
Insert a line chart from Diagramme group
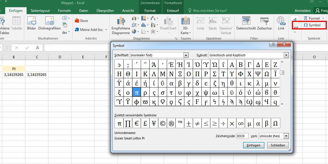click(134, 25)
